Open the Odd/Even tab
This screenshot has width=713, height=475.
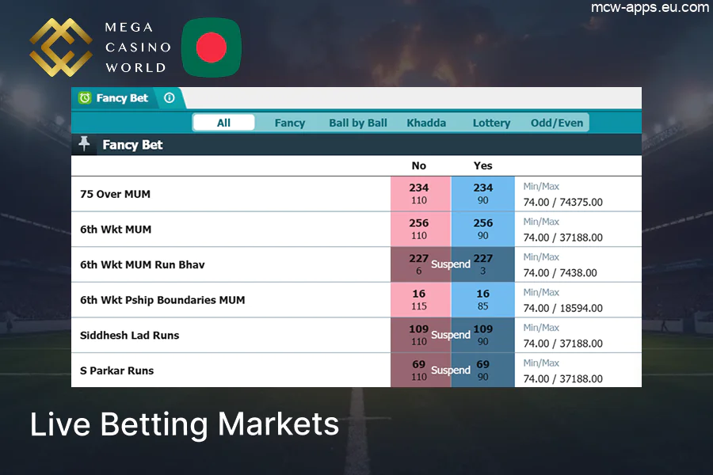pos(557,123)
